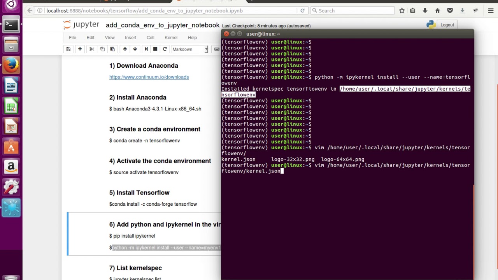Interrupt the kernel with the stop icon
This screenshot has height=280, width=498.
click(155, 49)
